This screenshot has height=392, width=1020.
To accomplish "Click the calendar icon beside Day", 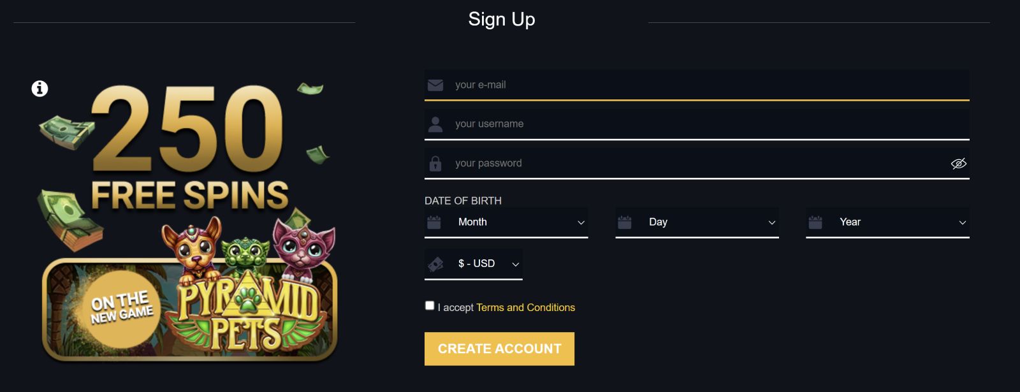I will pyautogui.click(x=625, y=222).
